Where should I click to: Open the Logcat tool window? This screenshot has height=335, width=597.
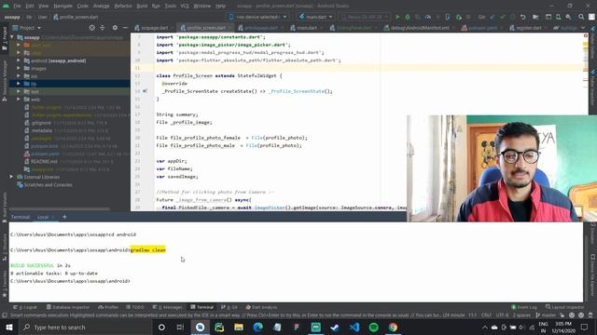click(x=25, y=307)
